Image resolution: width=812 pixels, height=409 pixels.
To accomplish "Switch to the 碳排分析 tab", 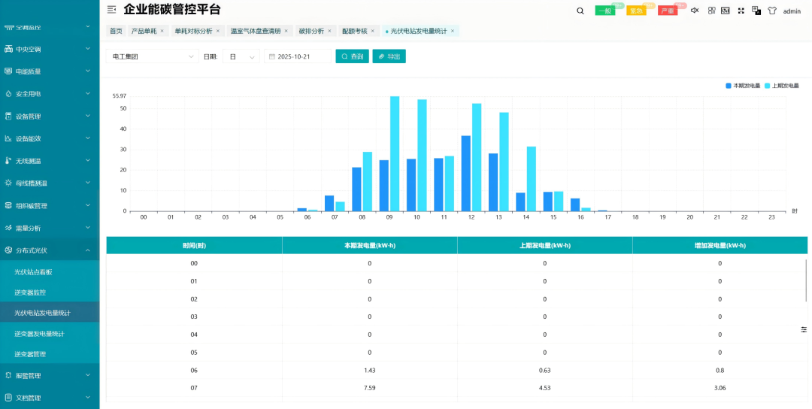I will (311, 31).
